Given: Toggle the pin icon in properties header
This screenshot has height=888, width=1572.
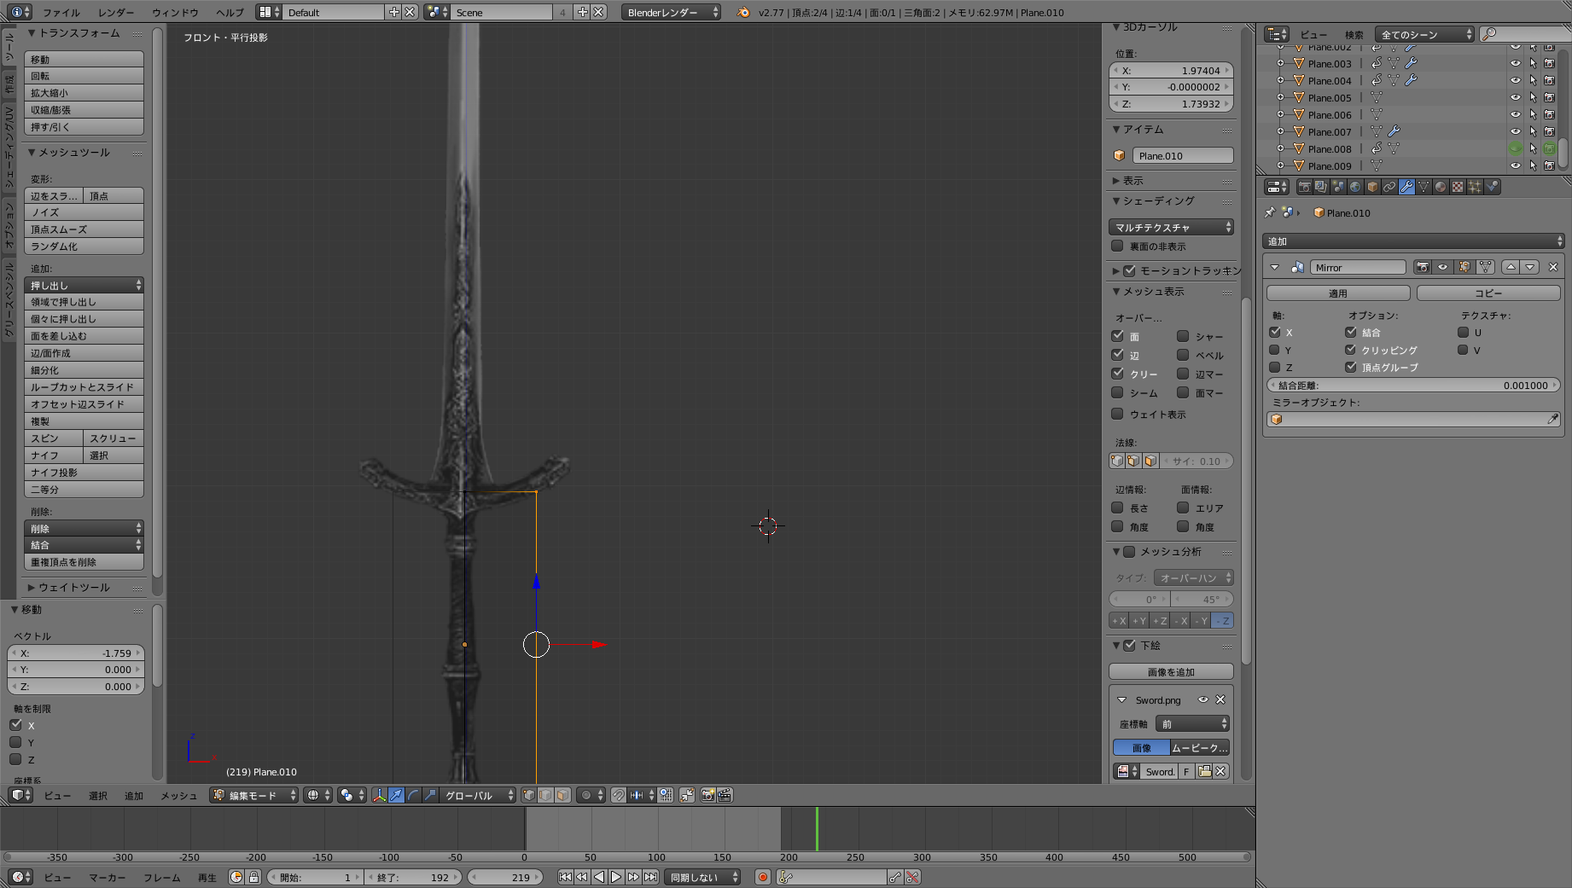Looking at the screenshot, I should point(1270,212).
